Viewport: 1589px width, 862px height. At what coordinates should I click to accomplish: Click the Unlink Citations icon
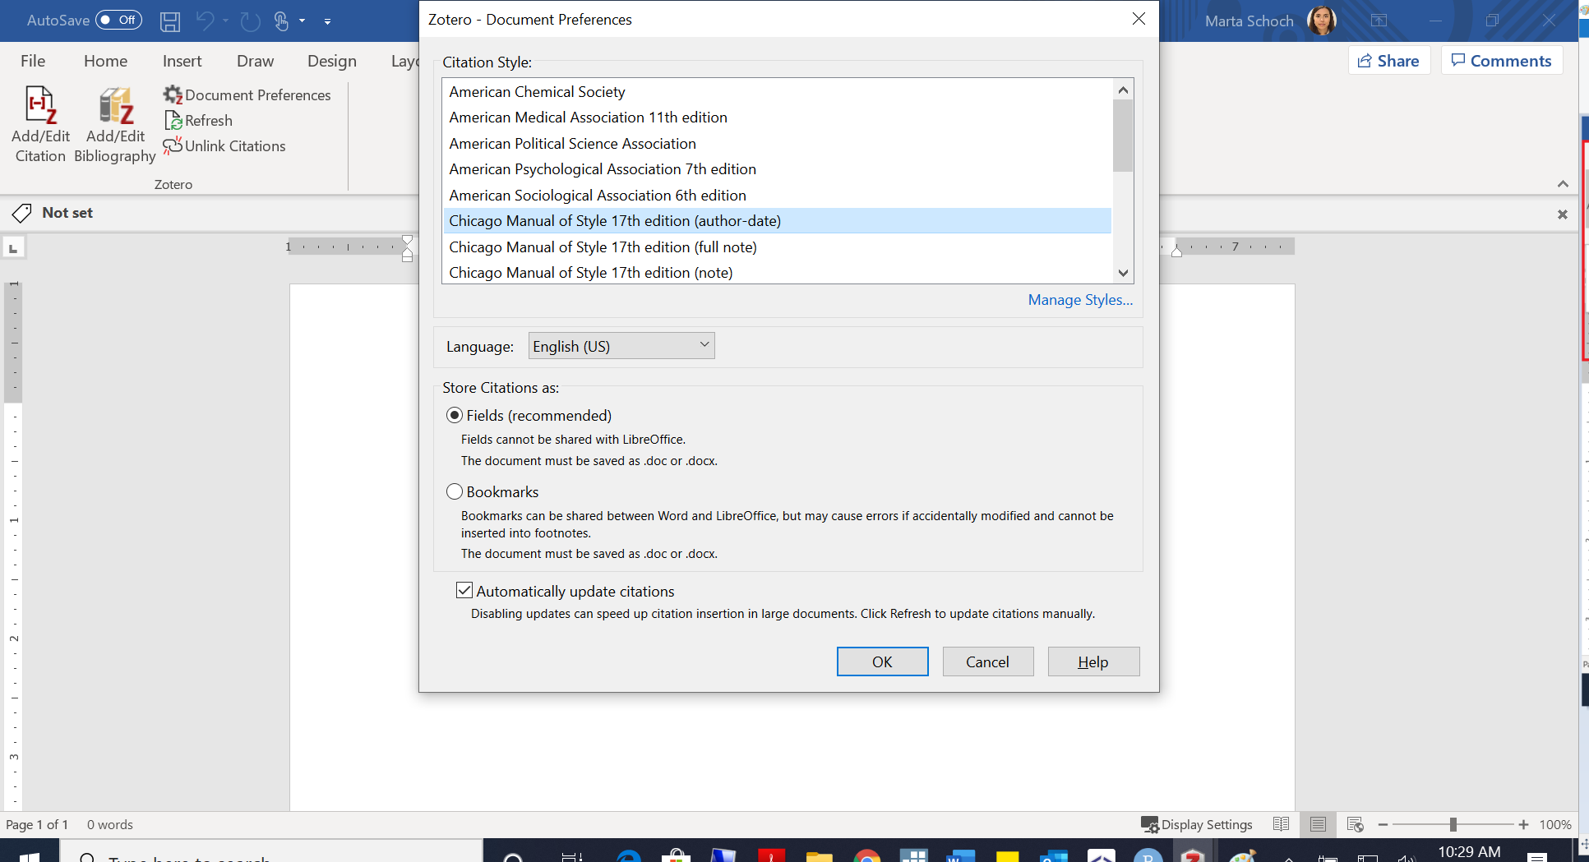pos(173,145)
